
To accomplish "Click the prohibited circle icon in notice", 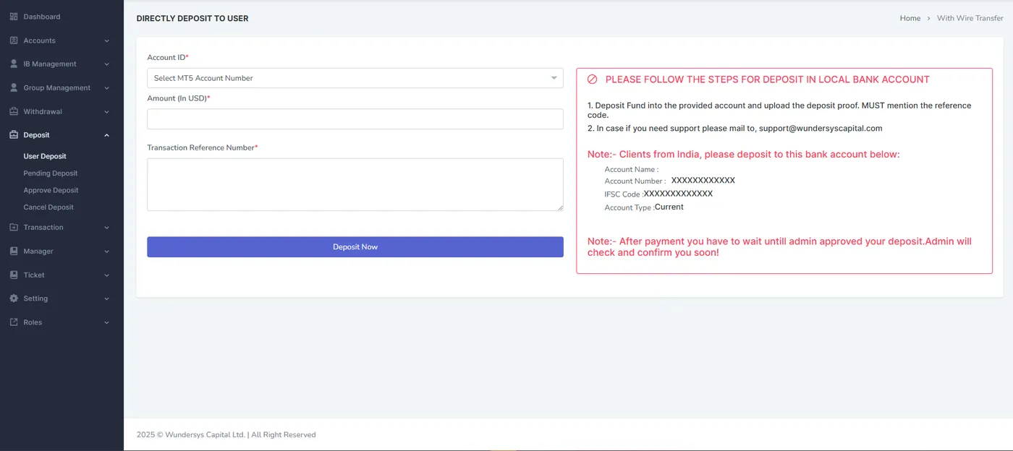I will pyautogui.click(x=592, y=80).
